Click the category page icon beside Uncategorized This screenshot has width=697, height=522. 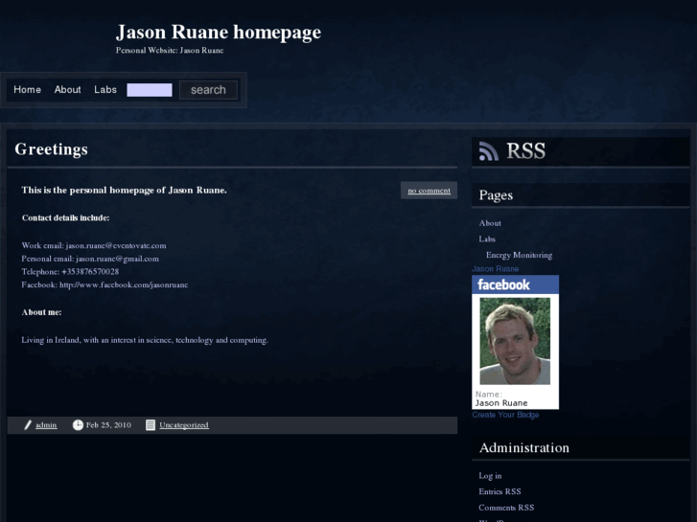[151, 425]
